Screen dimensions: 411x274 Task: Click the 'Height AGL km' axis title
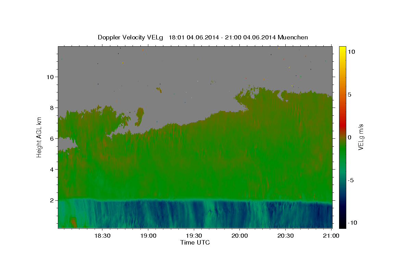pyautogui.click(x=39, y=137)
